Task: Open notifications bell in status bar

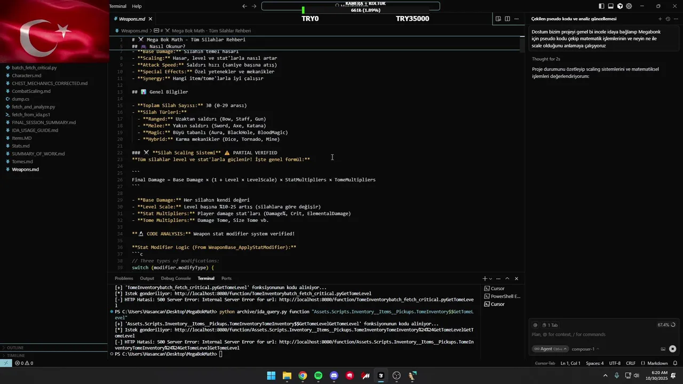Action: 675,363
